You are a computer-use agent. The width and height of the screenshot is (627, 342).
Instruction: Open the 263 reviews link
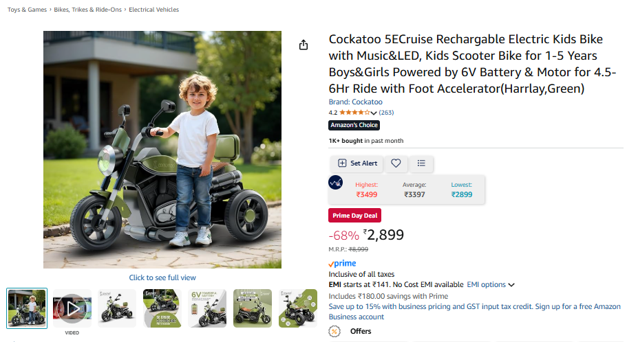click(x=386, y=113)
